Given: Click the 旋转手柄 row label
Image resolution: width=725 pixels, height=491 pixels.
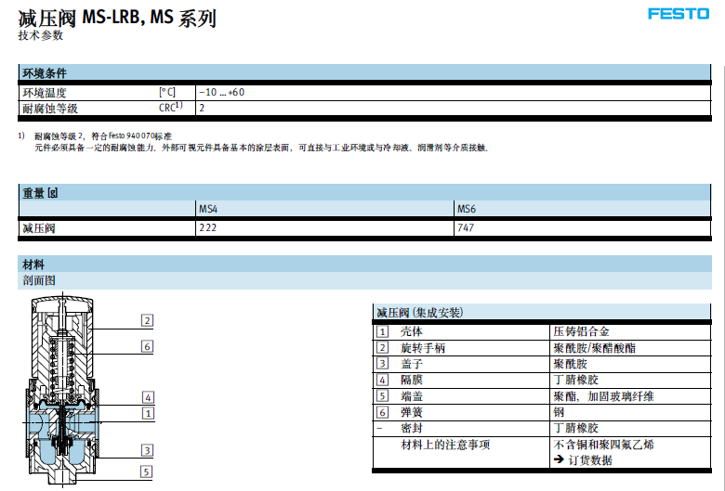Looking at the screenshot, I should [423, 348].
